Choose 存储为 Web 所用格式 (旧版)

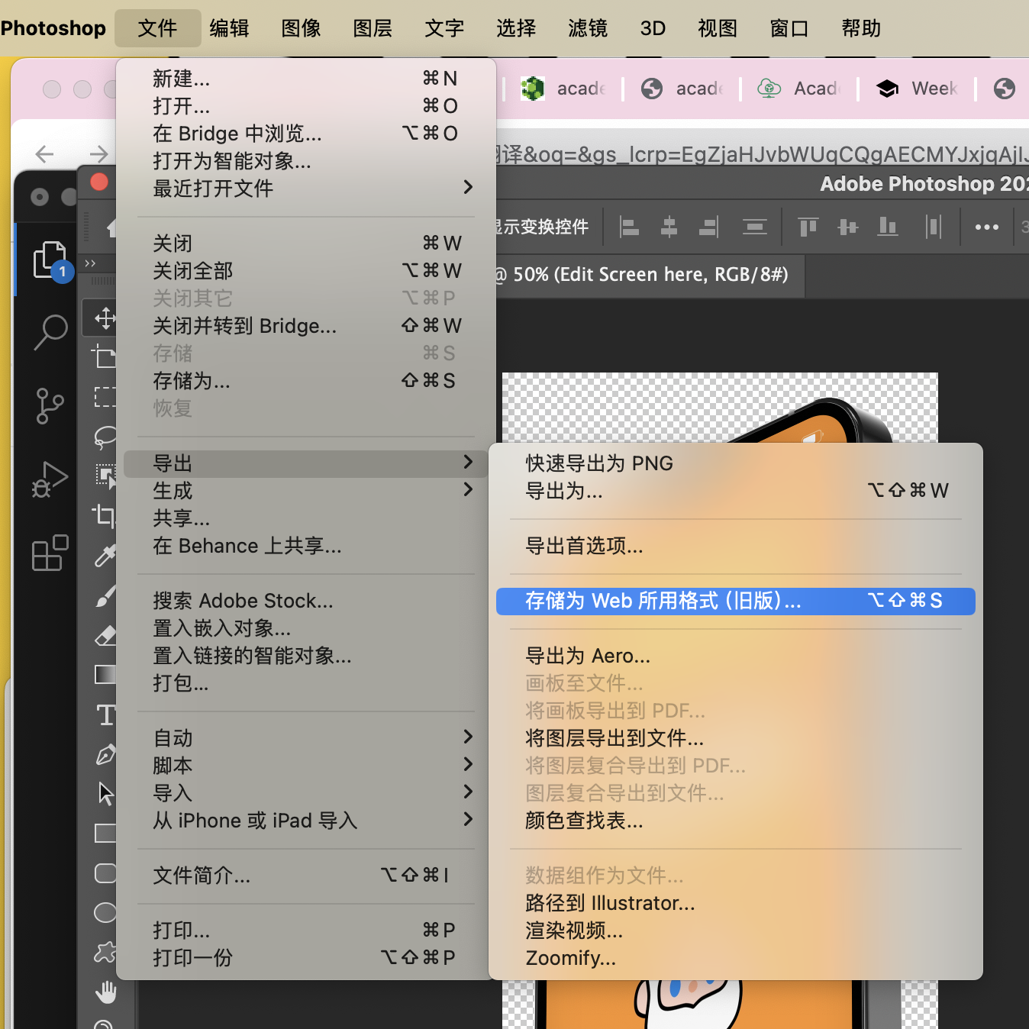pos(736,601)
